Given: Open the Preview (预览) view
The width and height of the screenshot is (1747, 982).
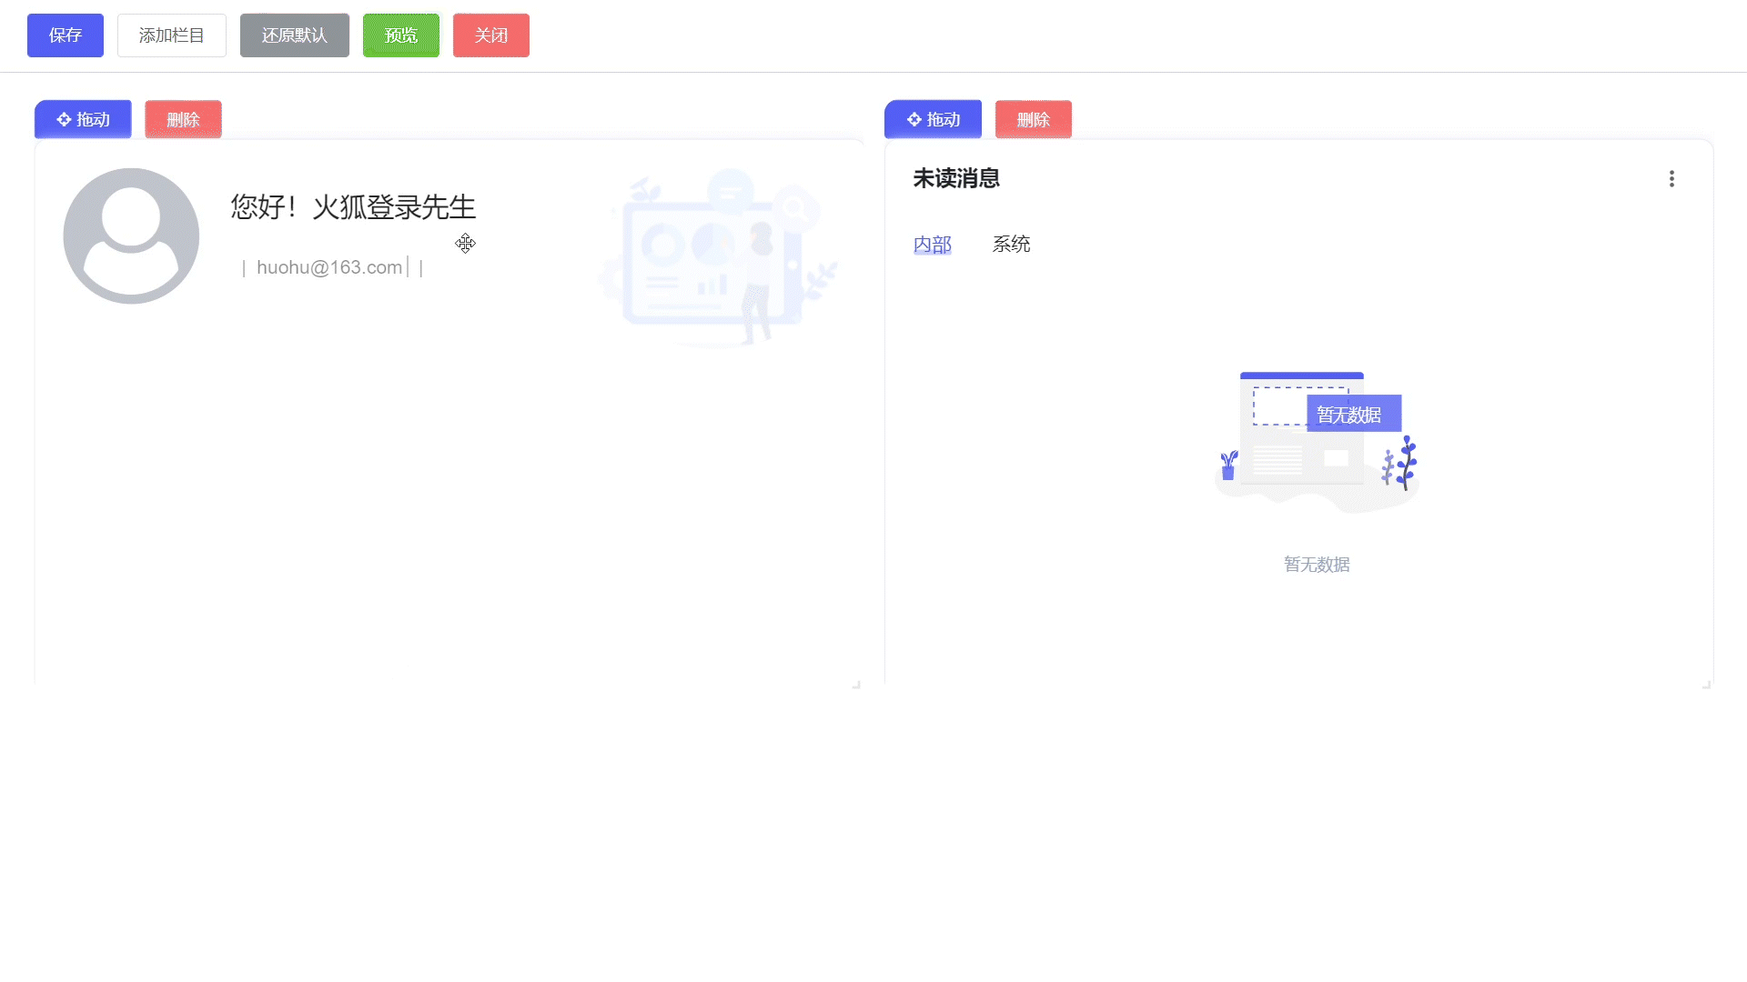Looking at the screenshot, I should tap(400, 35).
